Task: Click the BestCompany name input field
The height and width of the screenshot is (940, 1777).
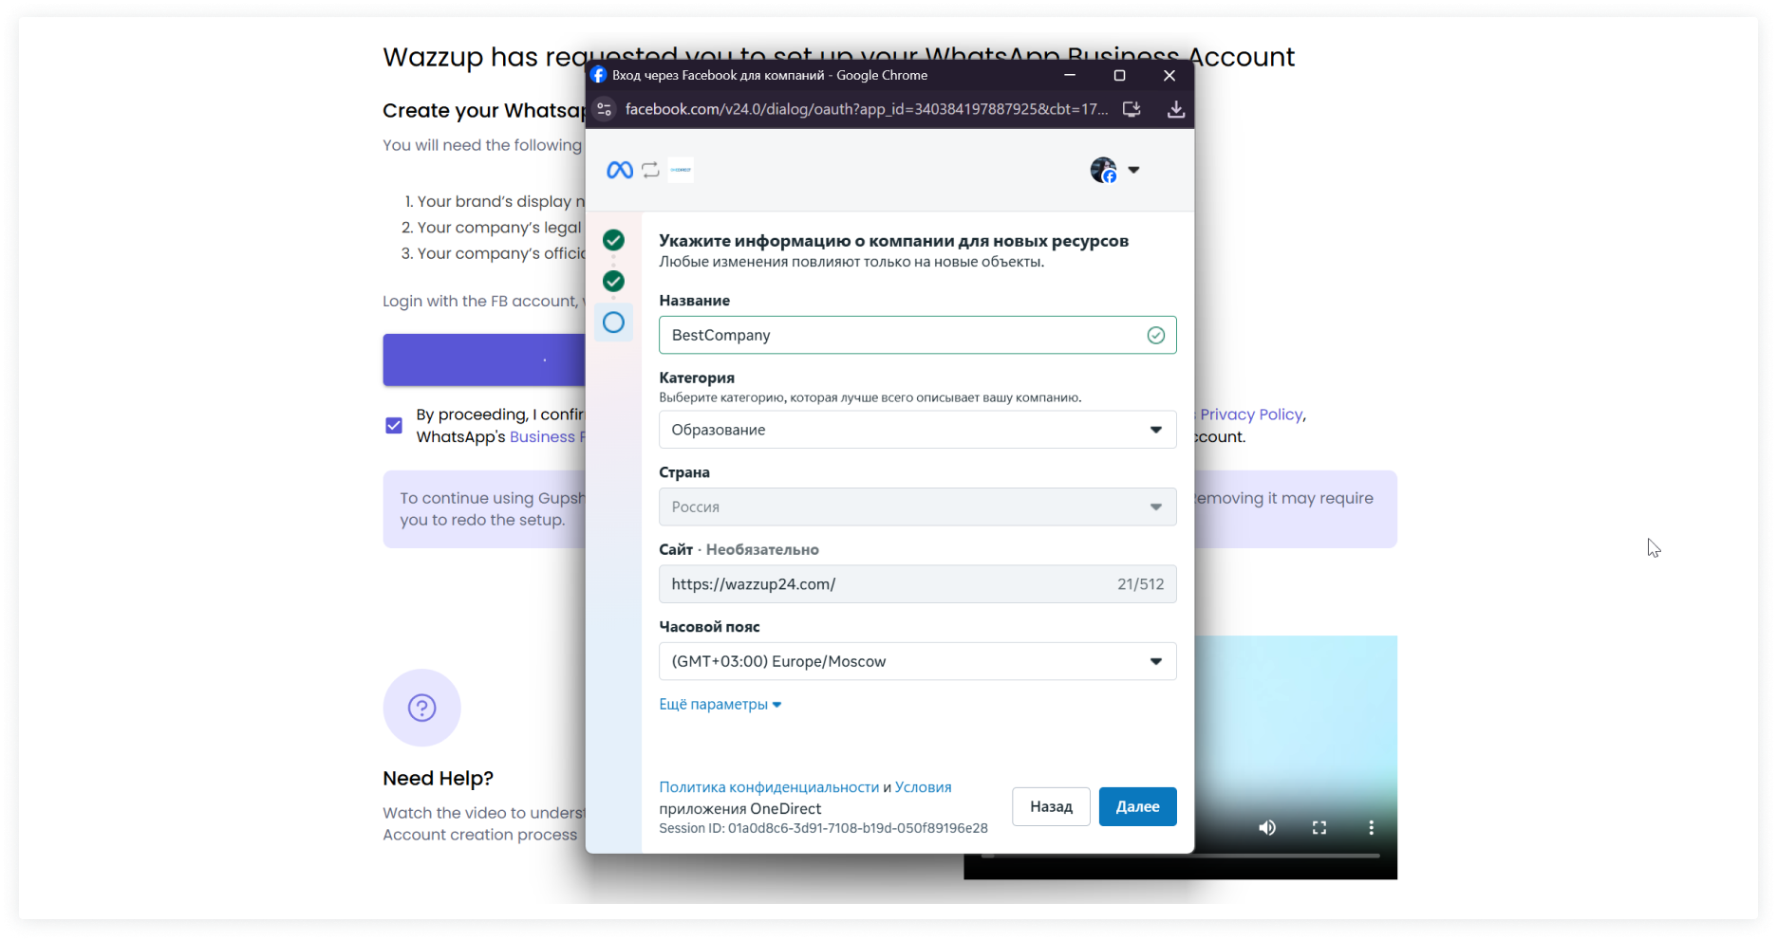Action: click(918, 335)
